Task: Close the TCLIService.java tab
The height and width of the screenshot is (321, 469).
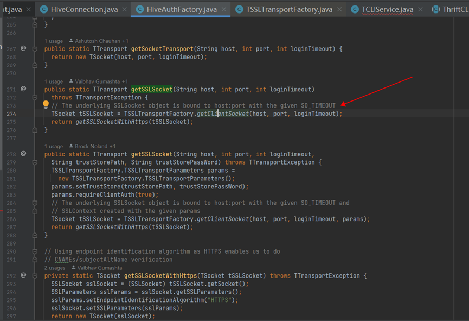Action: click(420, 10)
